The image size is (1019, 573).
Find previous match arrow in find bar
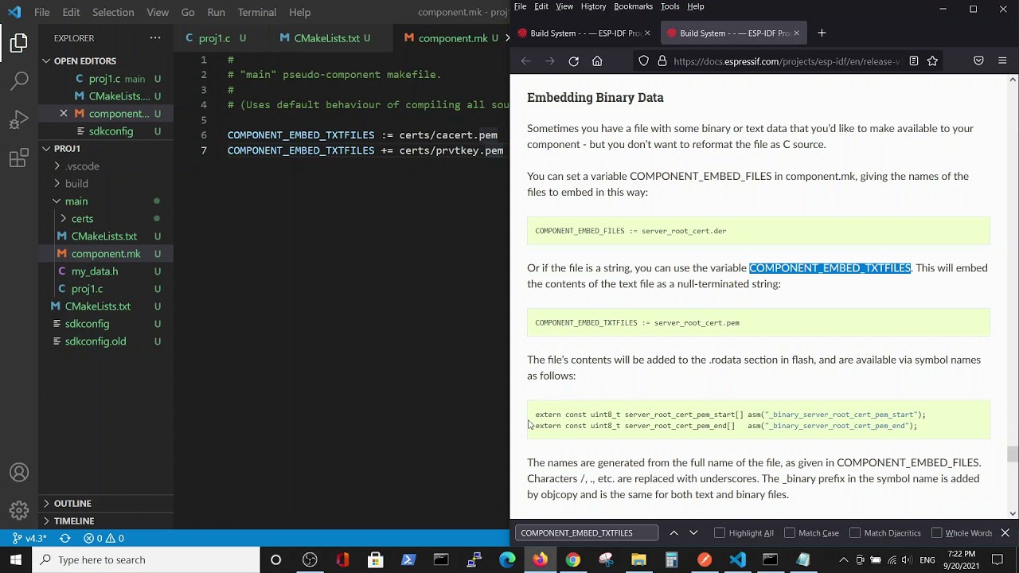(673, 533)
